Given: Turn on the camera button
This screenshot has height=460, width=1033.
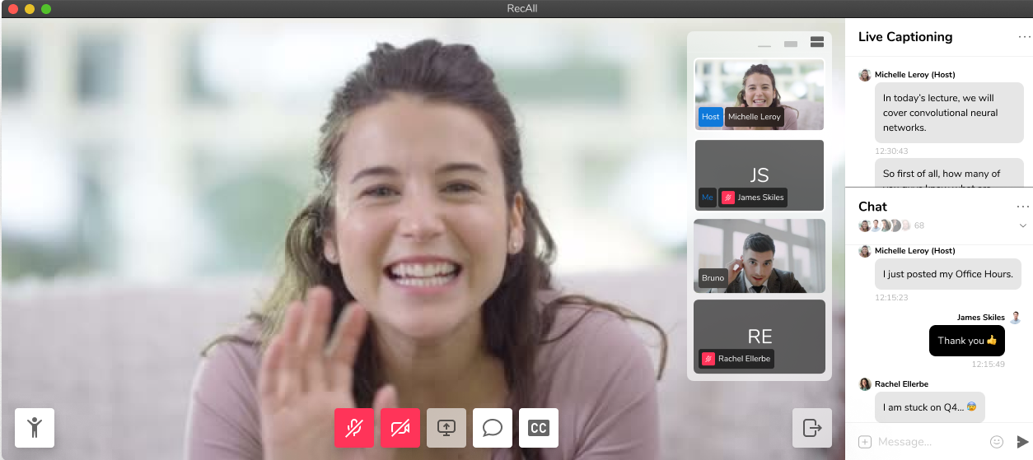Looking at the screenshot, I should [400, 428].
